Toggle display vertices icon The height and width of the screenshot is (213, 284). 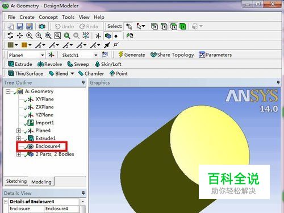(x=116, y=45)
